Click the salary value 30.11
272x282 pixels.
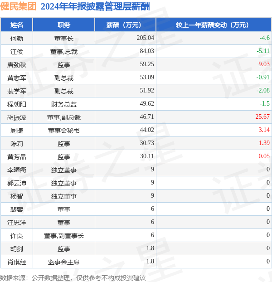tap(147, 156)
